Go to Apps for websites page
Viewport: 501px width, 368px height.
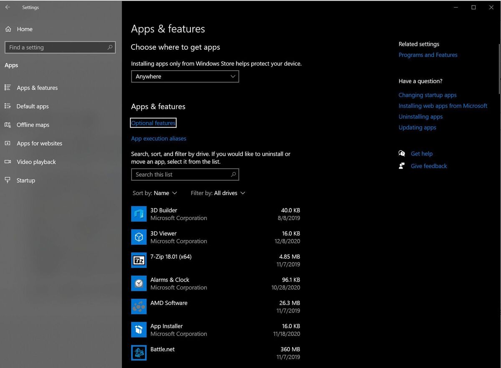coord(39,143)
